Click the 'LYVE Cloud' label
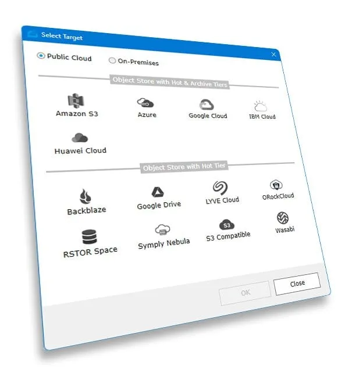 (222, 200)
